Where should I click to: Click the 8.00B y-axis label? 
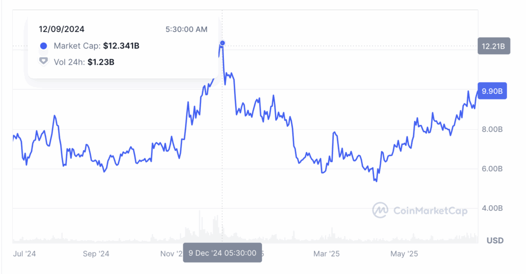tap(492, 129)
